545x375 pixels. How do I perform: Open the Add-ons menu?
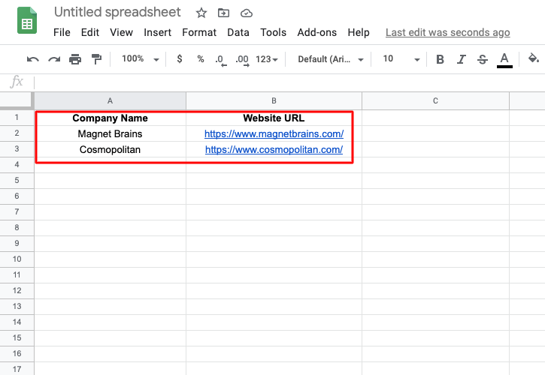click(x=317, y=32)
